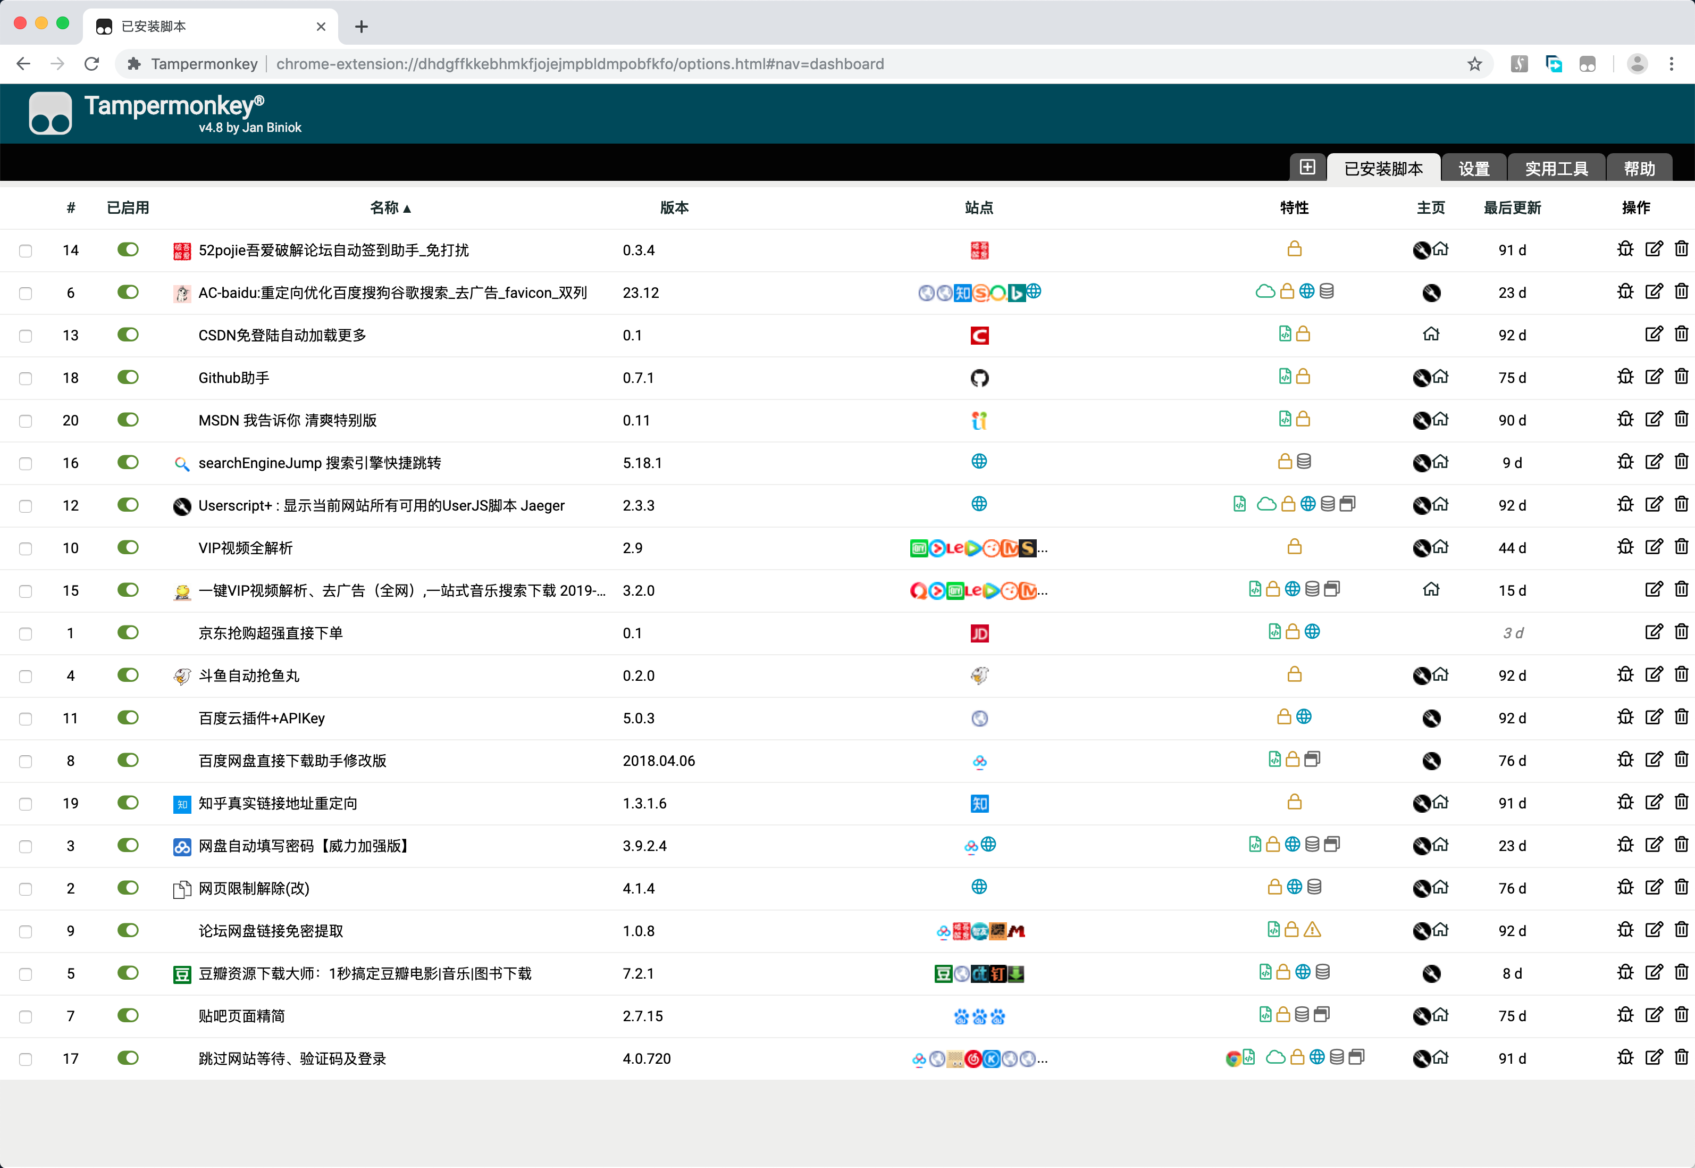This screenshot has width=1695, height=1168.
Task: Sort scripts by 名称 column header
Action: click(x=390, y=208)
